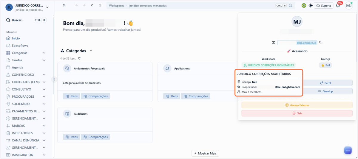Screen dimensions: 358x159
Task: Click the CONTRATOS (CLM) sidebar icon
Action: (x=8, y=82)
